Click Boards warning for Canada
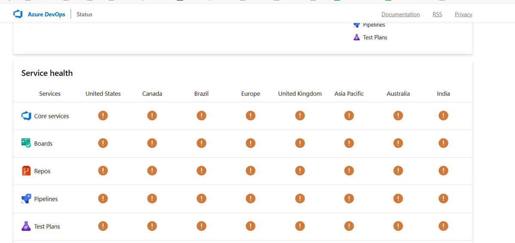 tap(152, 143)
